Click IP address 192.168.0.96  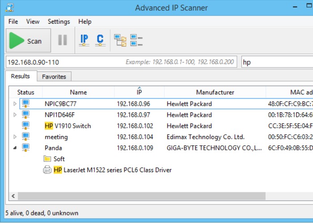tap(133, 104)
